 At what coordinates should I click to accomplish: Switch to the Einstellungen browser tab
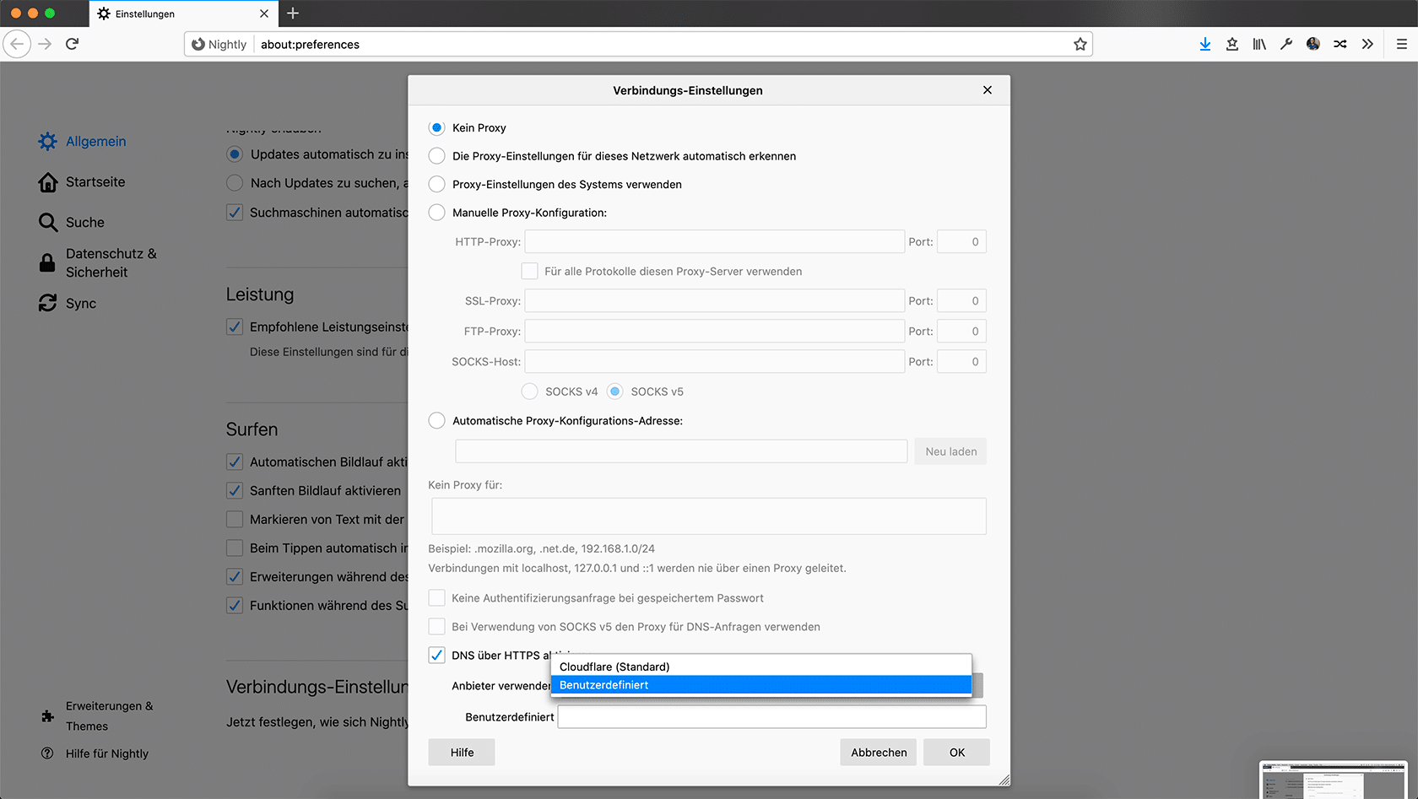click(x=169, y=13)
